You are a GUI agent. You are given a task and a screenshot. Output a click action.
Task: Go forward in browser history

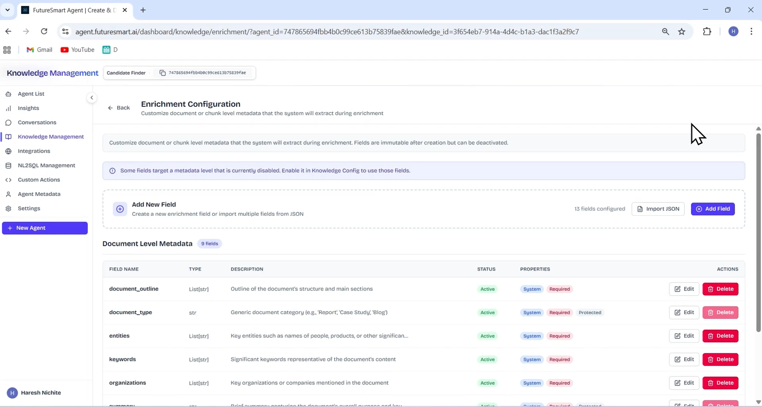tap(26, 31)
